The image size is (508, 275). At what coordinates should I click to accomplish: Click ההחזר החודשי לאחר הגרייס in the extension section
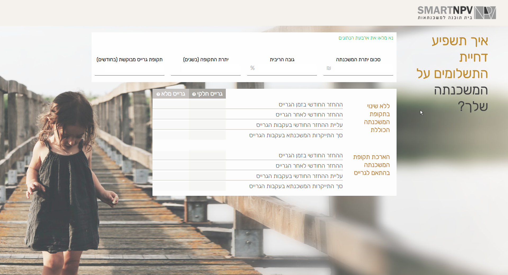pos(309,166)
